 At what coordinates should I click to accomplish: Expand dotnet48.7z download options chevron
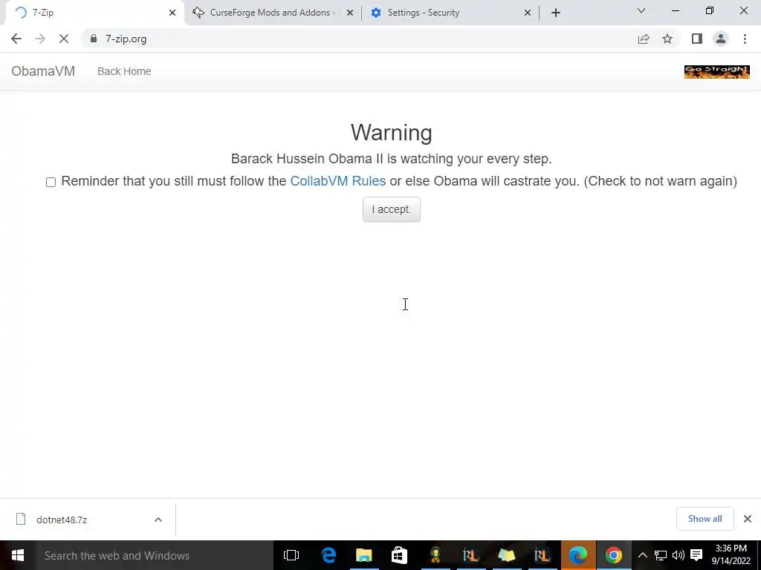click(158, 520)
